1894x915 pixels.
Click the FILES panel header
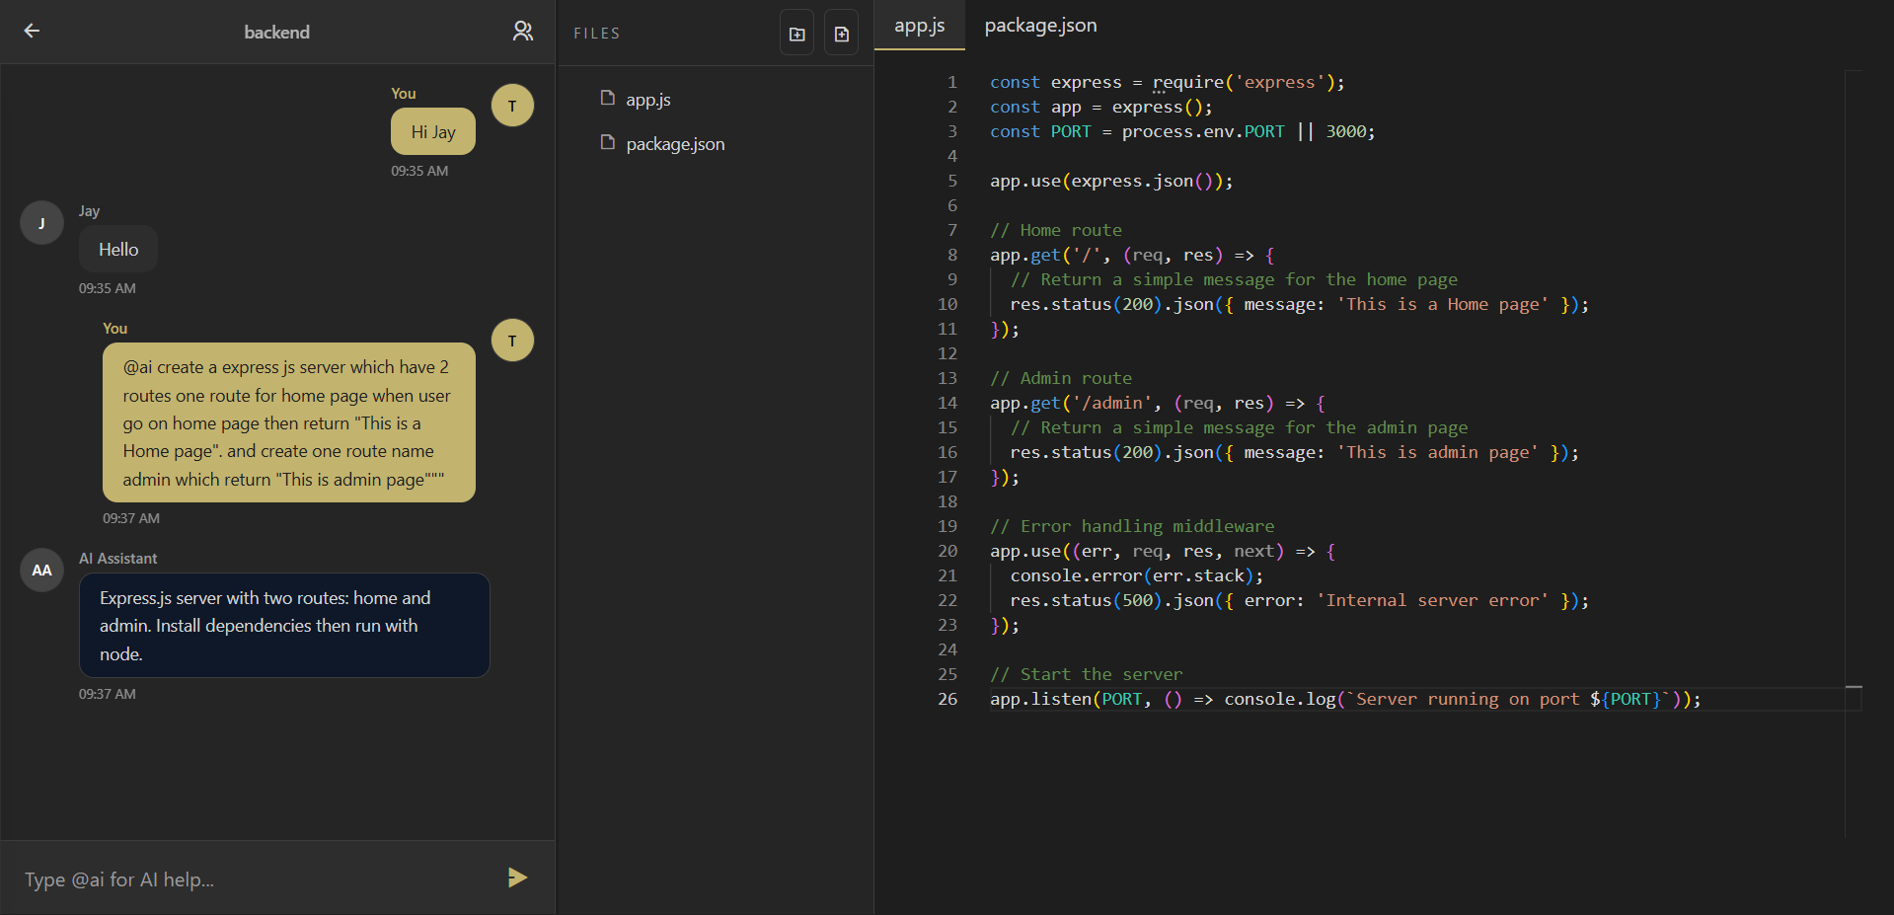tap(597, 34)
